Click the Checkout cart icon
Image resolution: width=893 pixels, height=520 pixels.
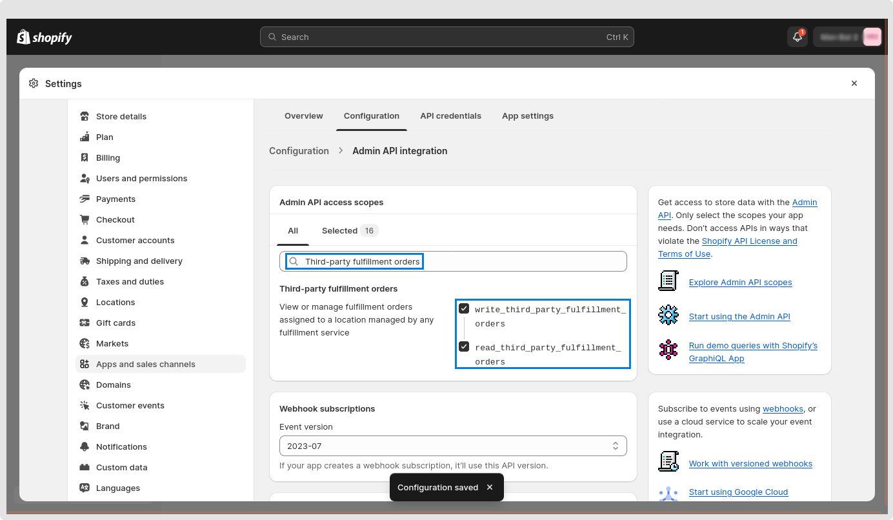(85, 219)
